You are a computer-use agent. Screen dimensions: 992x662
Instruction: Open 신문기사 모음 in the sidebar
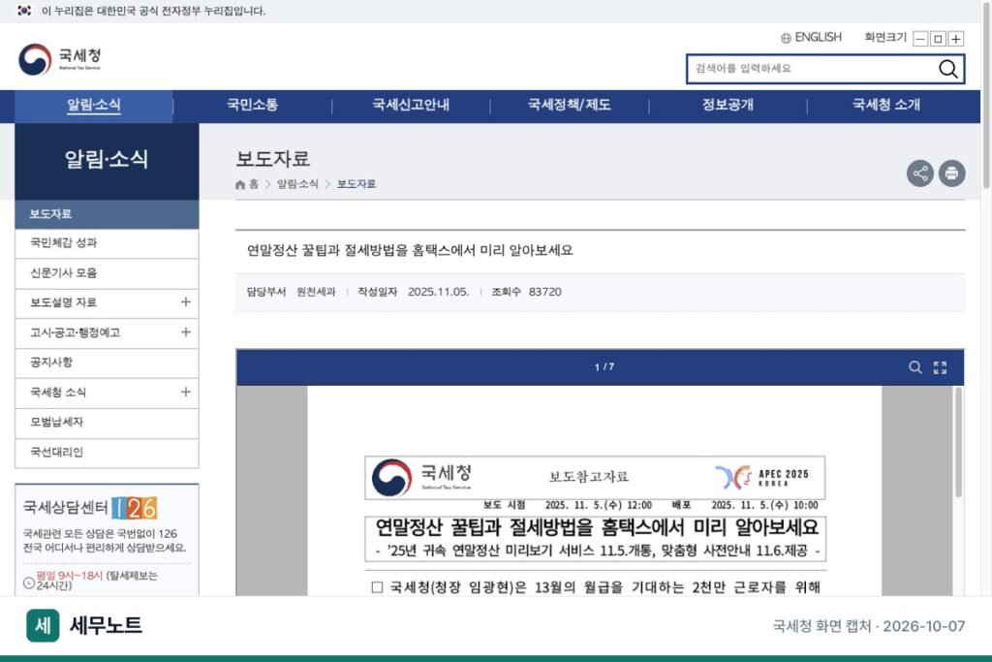[x=107, y=272]
